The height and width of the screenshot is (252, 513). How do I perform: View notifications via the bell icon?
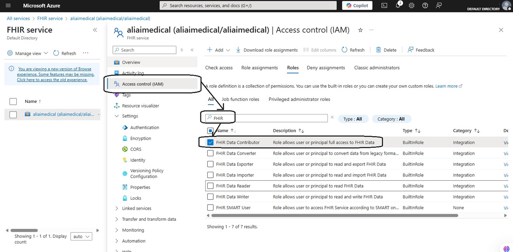click(x=398, y=6)
